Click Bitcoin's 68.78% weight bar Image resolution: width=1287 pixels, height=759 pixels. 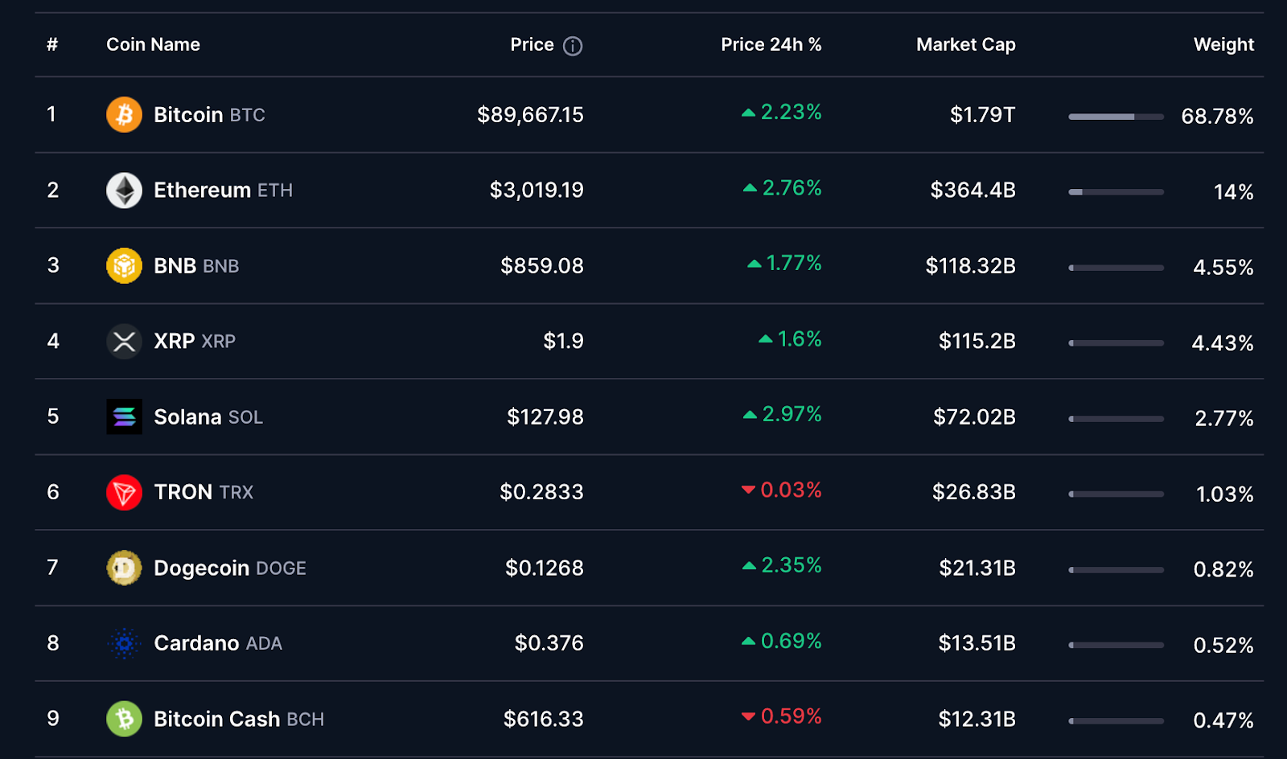1116,117
